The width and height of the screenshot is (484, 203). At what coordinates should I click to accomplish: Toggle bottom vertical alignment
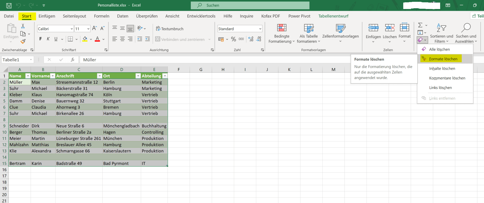click(x=130, y=28)
